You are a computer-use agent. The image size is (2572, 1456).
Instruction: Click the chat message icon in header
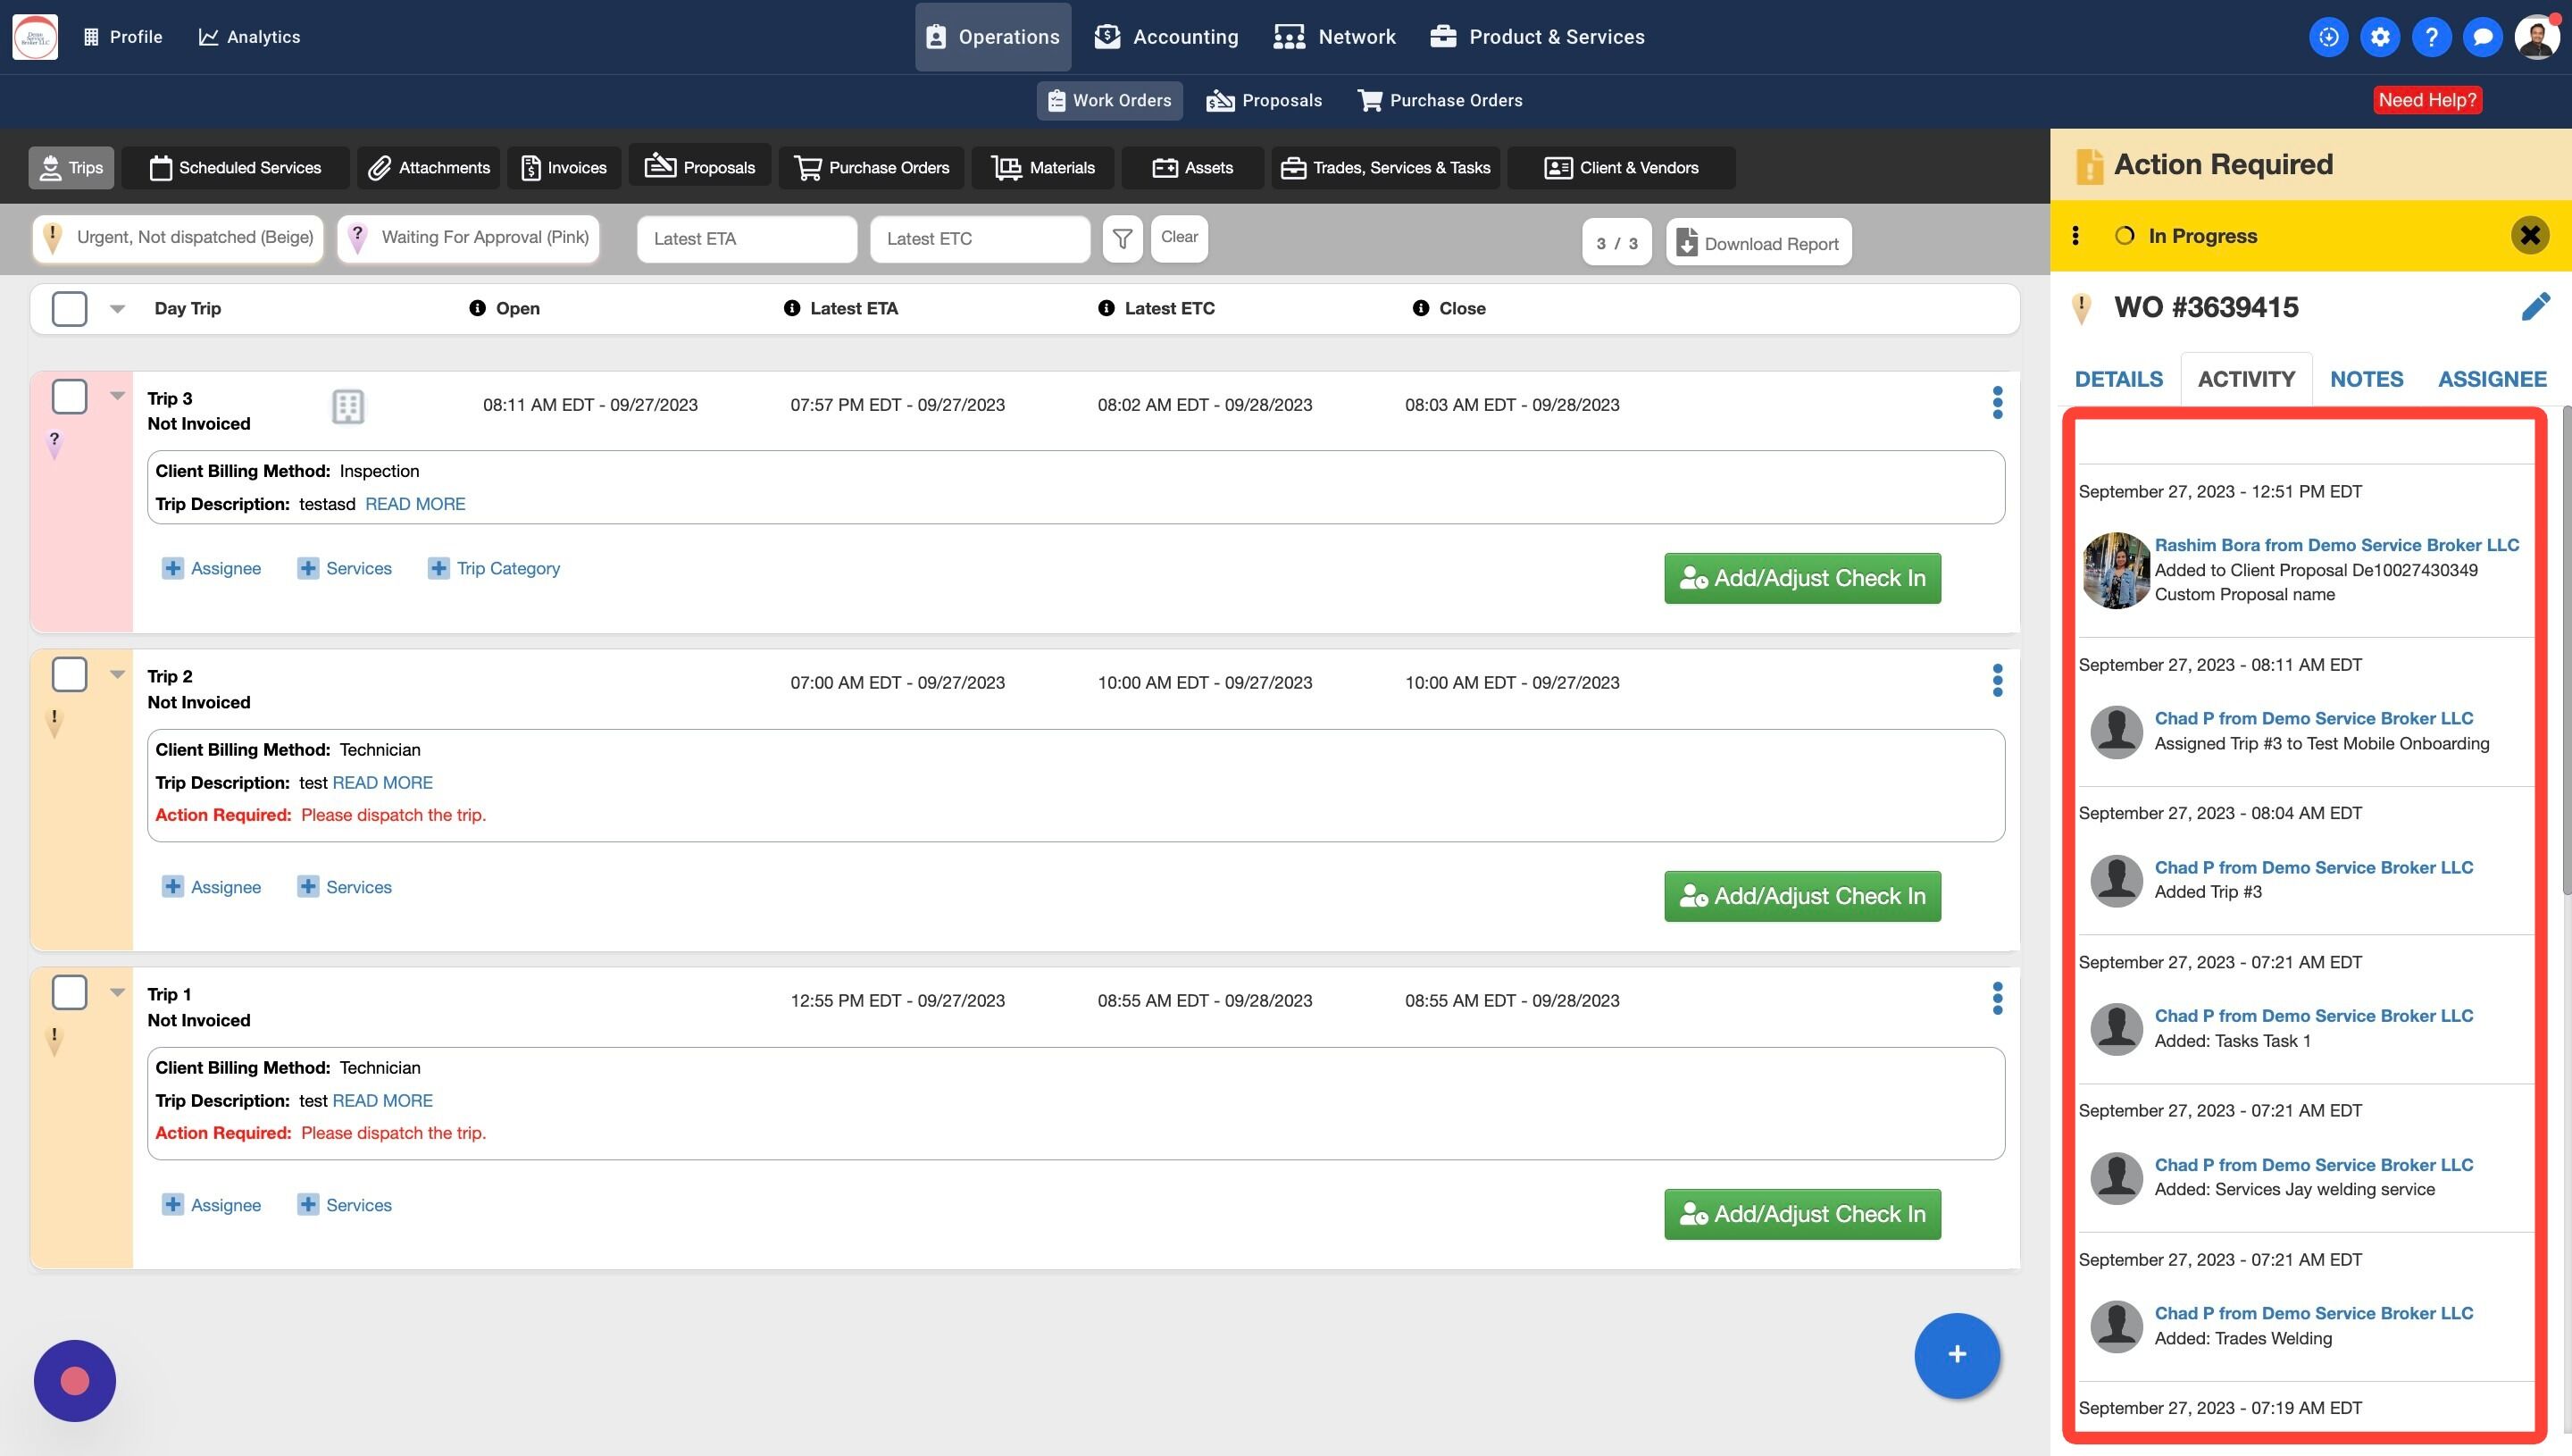tap(2482, 37)
